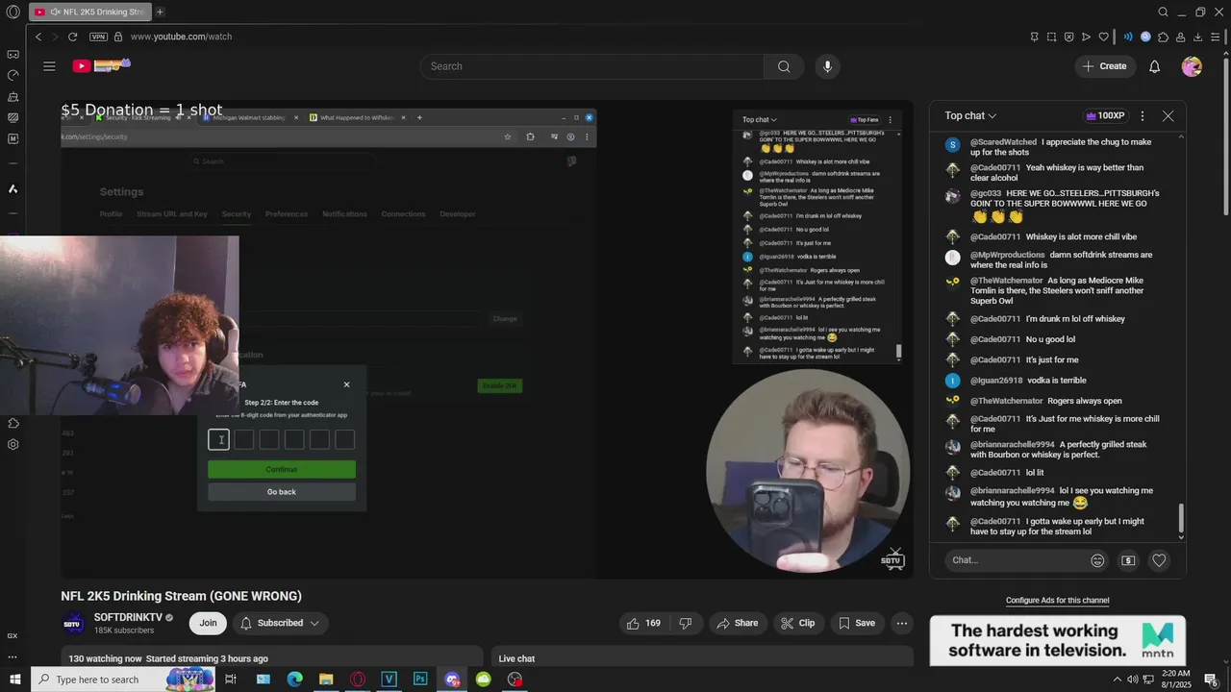Viewport: 1231px width, 692px height.
Task: Open the Windows Start menu
Action: pyautogui.click(x=14, y=680)
